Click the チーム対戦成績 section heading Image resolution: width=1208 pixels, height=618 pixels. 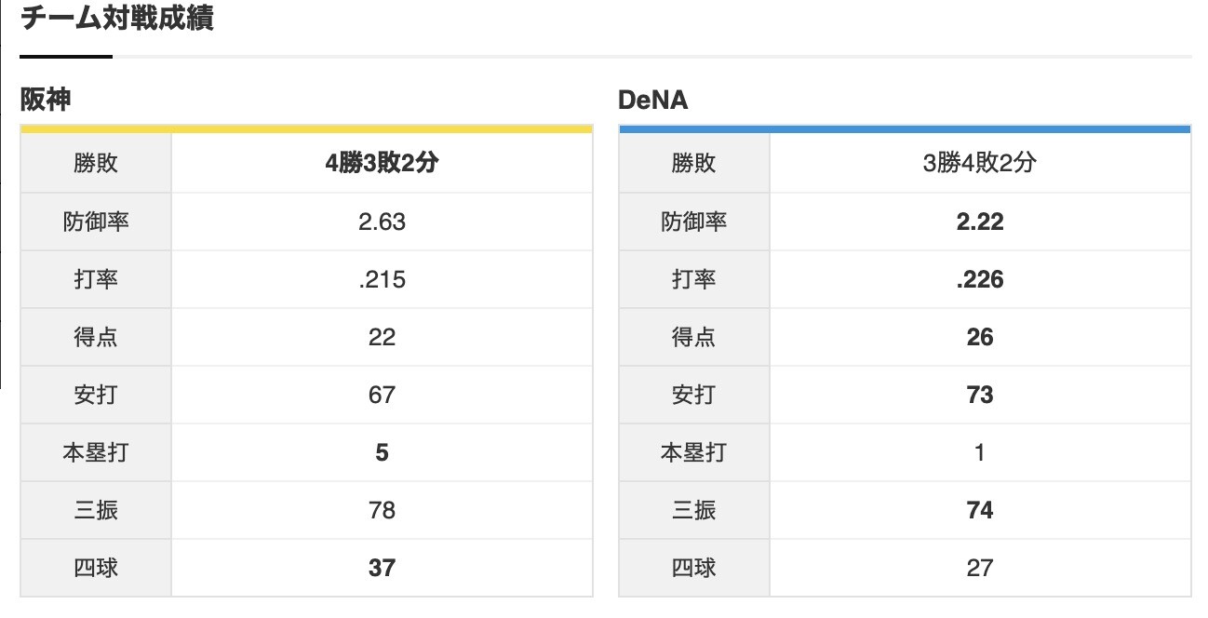coord(116,19)
